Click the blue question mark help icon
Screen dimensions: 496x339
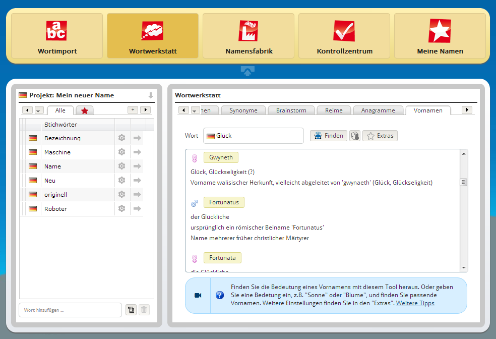point(220,295)
